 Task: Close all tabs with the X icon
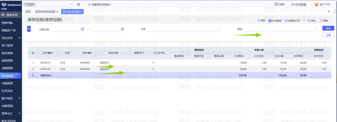[329, 12]
